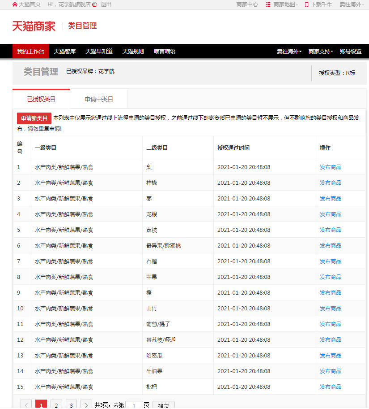Viewport: 369px width, 409px height.
Task: Select 我的工作台 in navigation bar
Action: coord(31,52)
